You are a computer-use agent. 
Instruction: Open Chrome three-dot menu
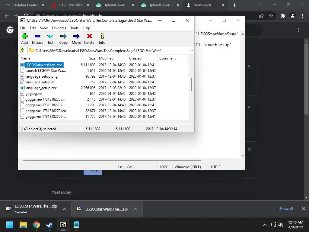(x=302, y=16)
